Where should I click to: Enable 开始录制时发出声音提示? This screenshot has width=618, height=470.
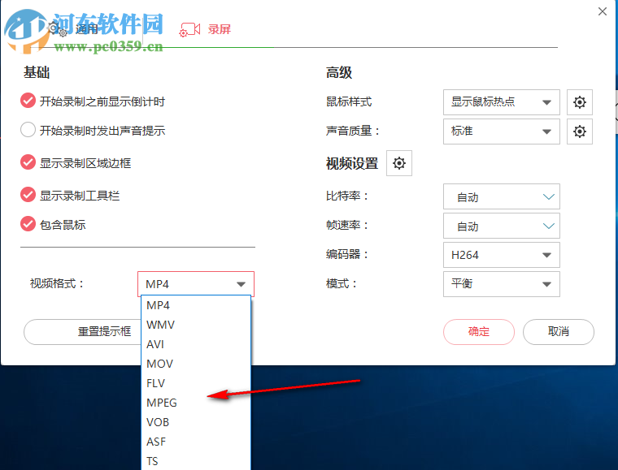[x=28, y=130]
